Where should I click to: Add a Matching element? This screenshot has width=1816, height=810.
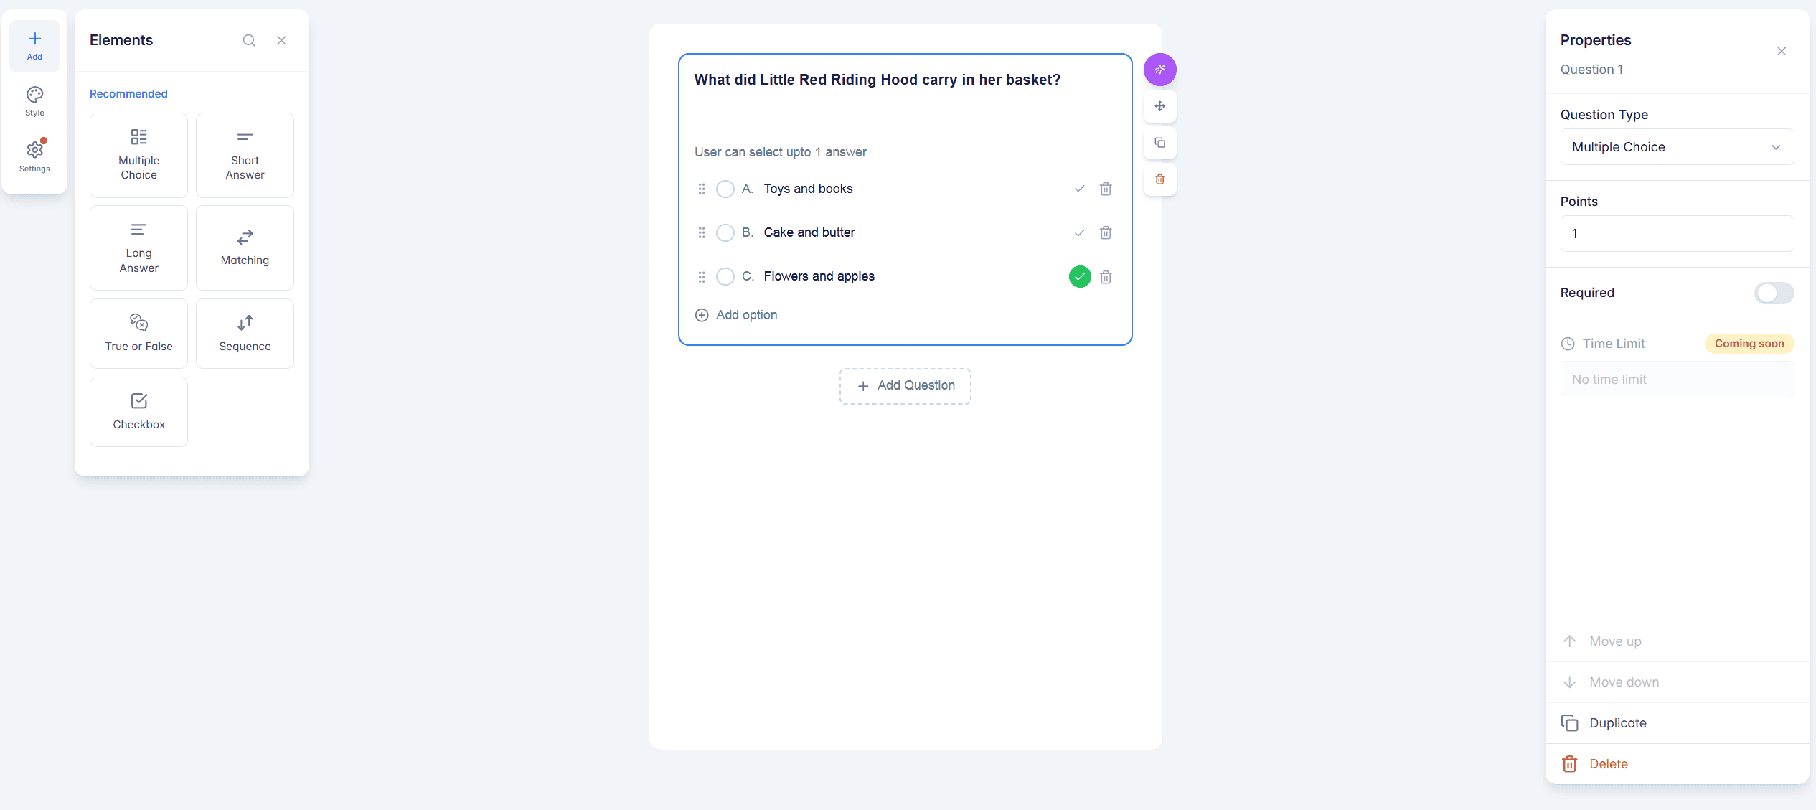click(245, 248)
